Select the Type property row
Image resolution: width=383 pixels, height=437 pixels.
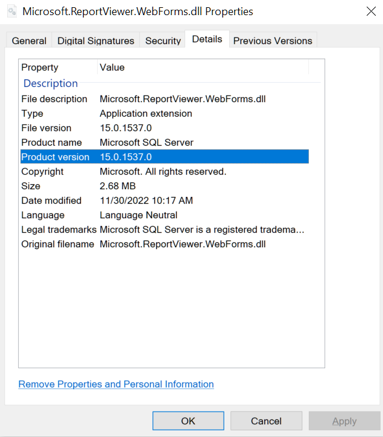pyautogui.click(x=165, y=114)
